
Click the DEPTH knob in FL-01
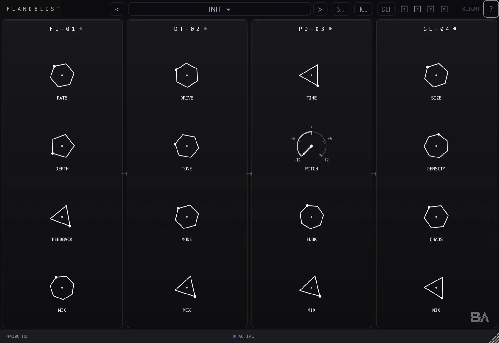pyautogui.click(x=62, y=146)
